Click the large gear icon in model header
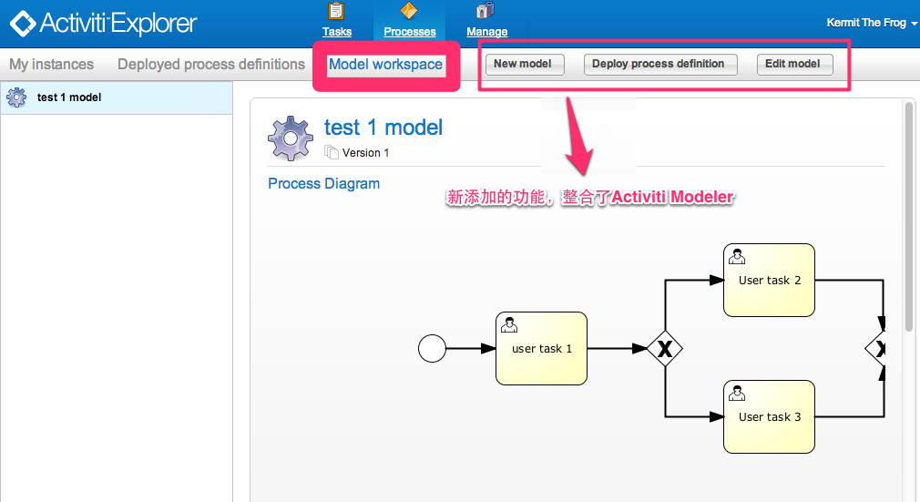 (291, 138)
